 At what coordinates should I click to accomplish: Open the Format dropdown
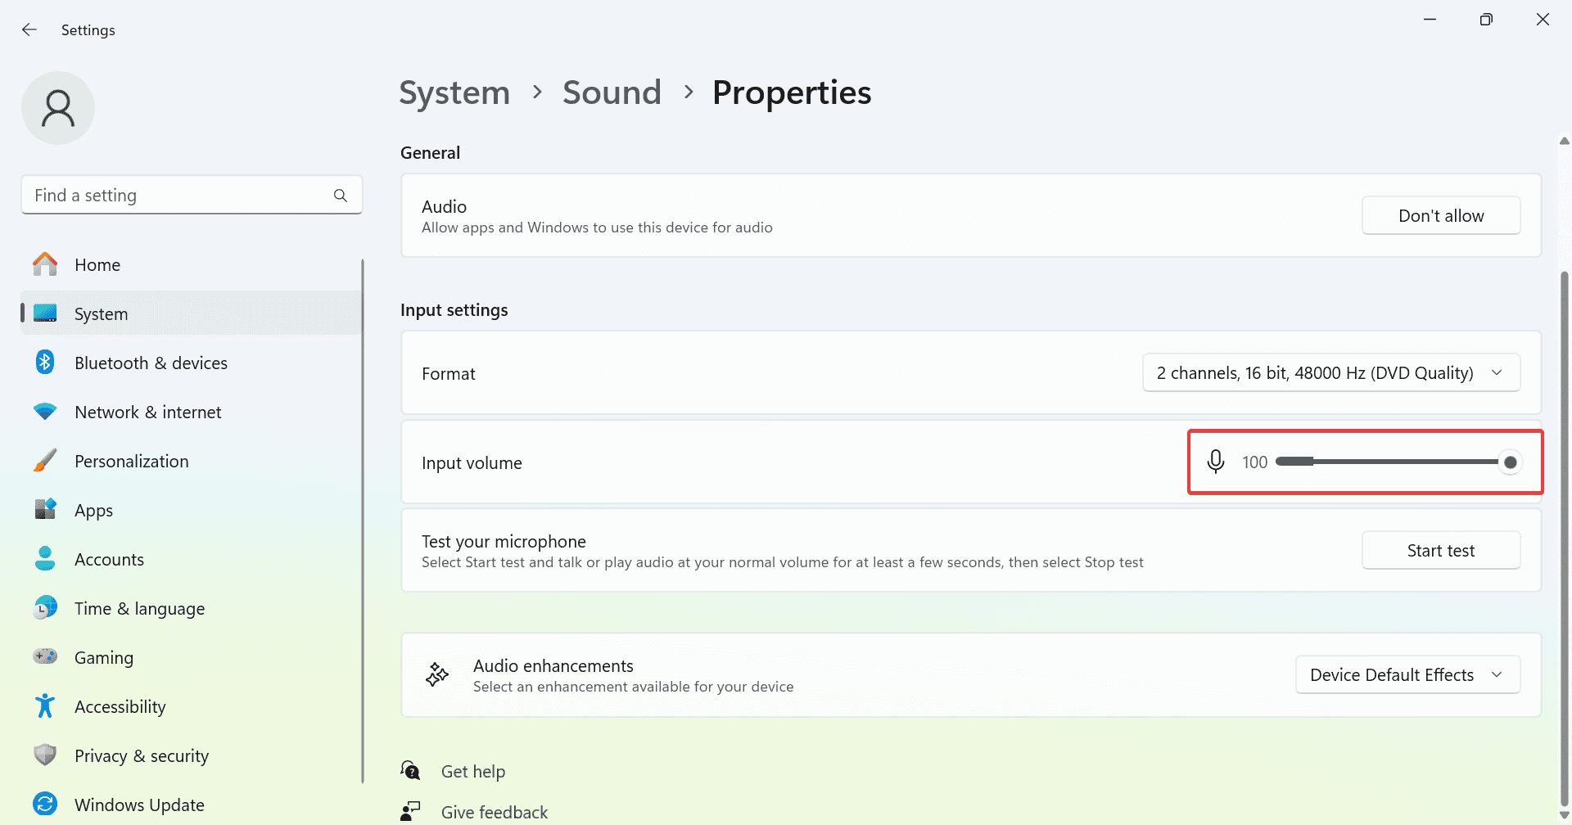[1331, 373]
